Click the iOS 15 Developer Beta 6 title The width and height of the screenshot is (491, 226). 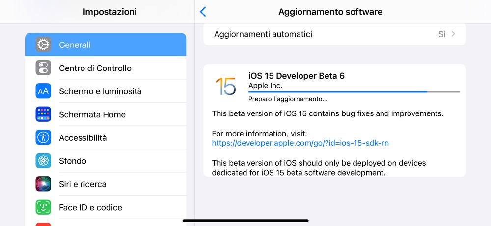pyautogui.click(x=296, y=76)
